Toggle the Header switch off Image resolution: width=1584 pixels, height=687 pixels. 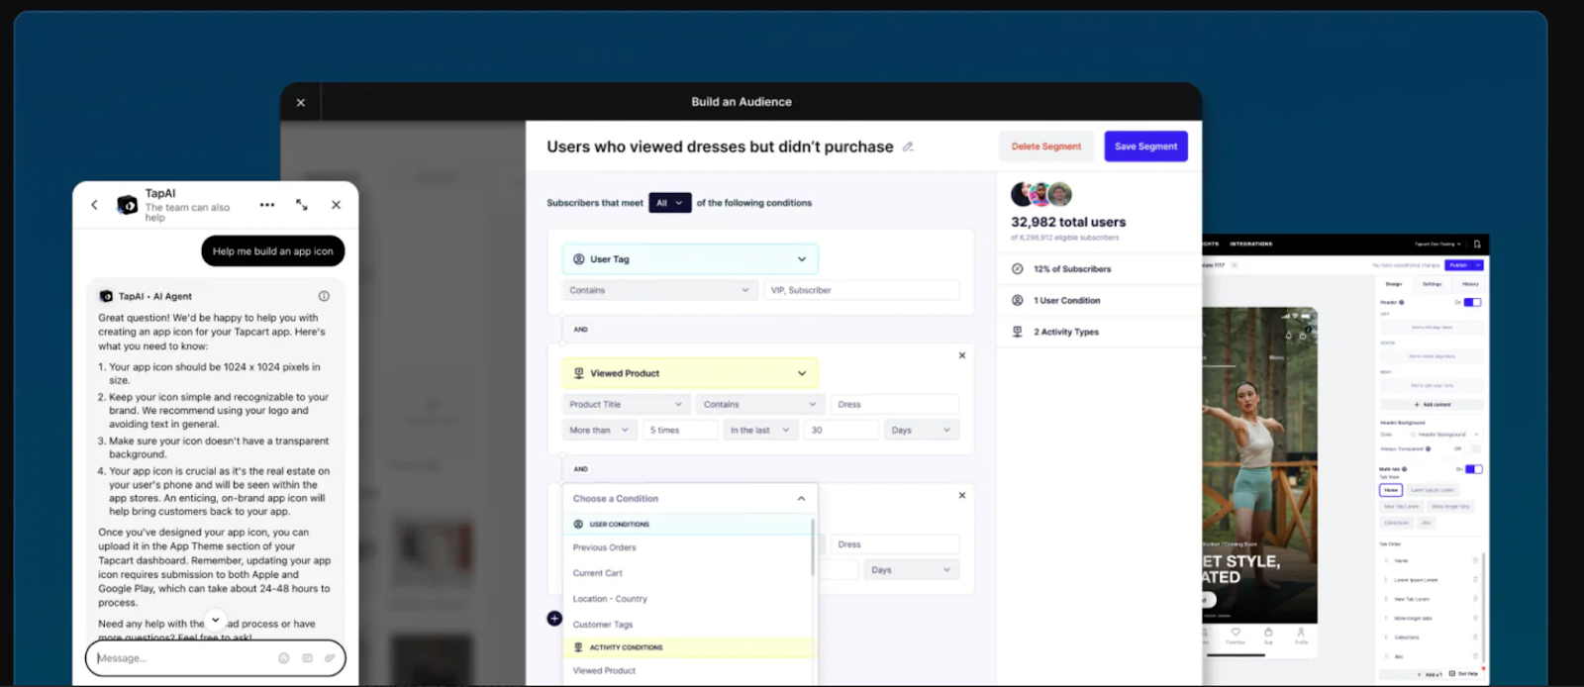[x=1473, y=302]
